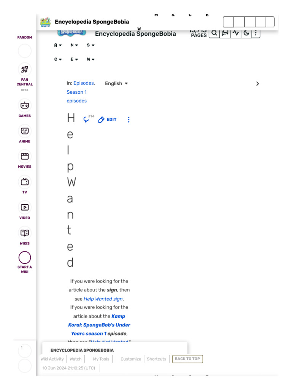The width and height of the screenshot is (292, 390).
Task: Expand the S navigation dropdown
Action: coord(90,45)
